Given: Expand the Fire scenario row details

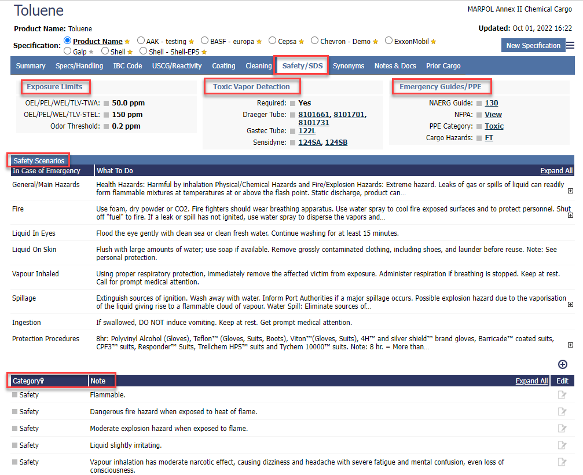Looking at the screenshot, I should (570, 215).
